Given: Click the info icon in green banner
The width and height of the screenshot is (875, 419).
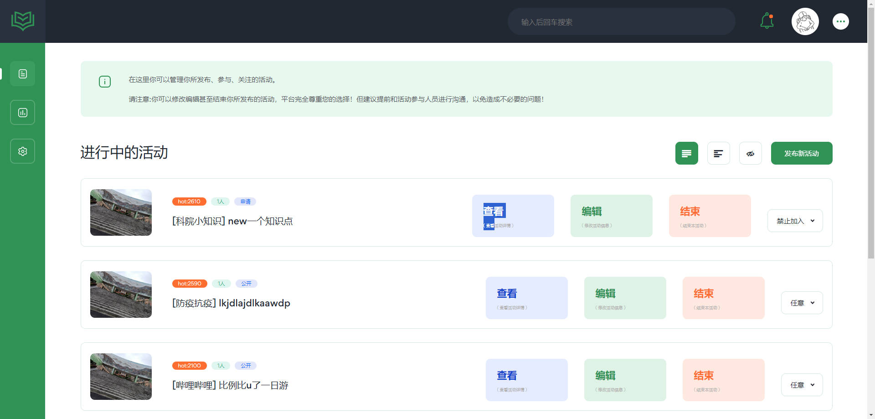Looking at the screenshot, I should coord(105,82).
